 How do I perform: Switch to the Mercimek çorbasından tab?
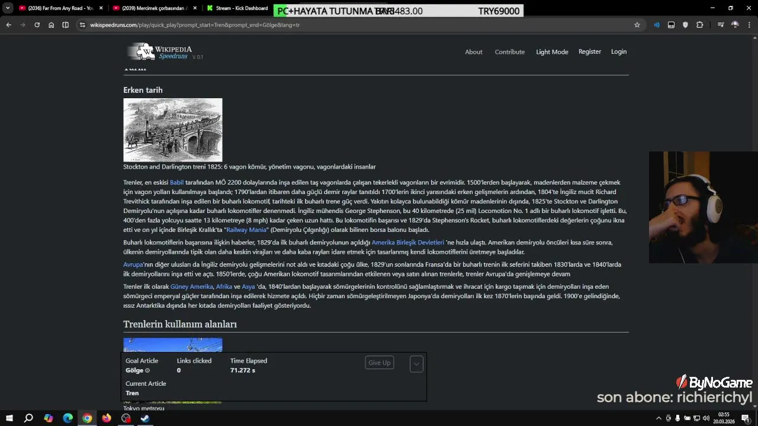150,8
